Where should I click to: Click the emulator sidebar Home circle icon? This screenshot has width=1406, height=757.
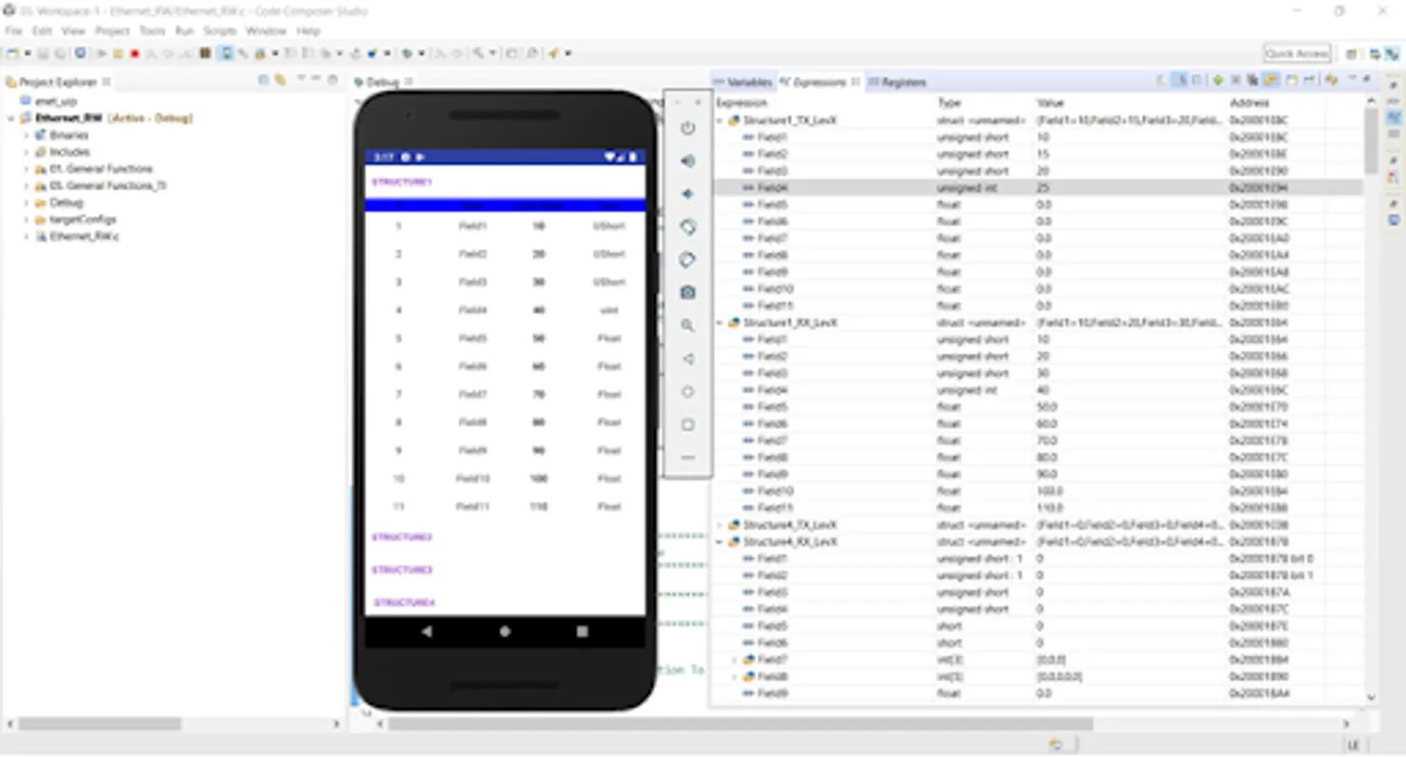(688, 392)
